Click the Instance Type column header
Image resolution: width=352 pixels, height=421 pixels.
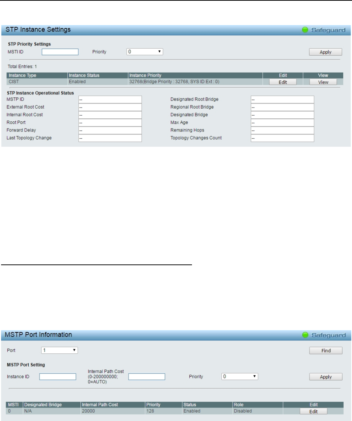click(x=37, y=76)
